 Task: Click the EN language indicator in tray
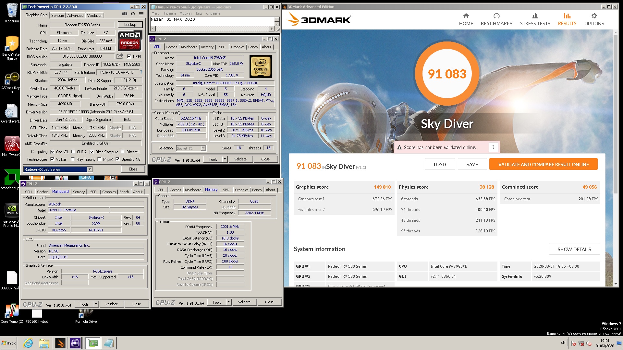coord(563,343)
